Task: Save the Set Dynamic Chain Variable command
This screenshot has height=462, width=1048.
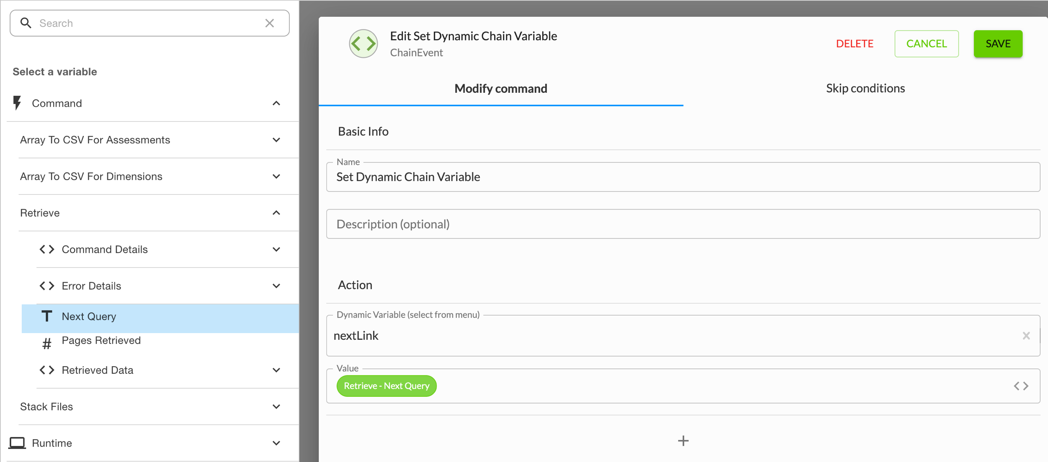Action: pyautogui.click(x=998, y=43)
